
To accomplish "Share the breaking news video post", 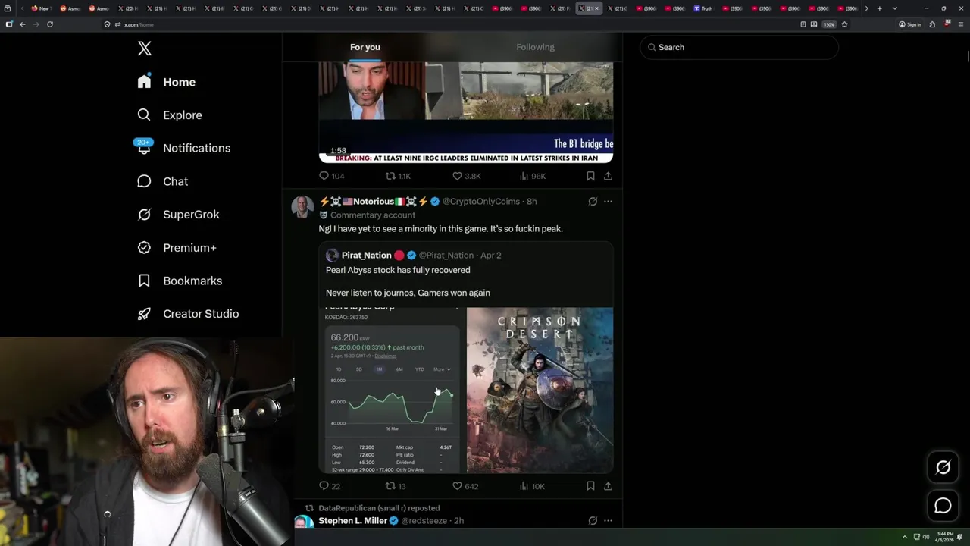I will (x=608, y=176).
